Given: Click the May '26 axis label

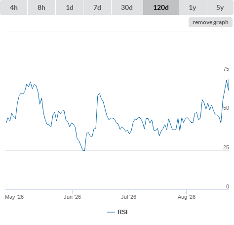Looking at the screenshot, I should coord(14,197).
